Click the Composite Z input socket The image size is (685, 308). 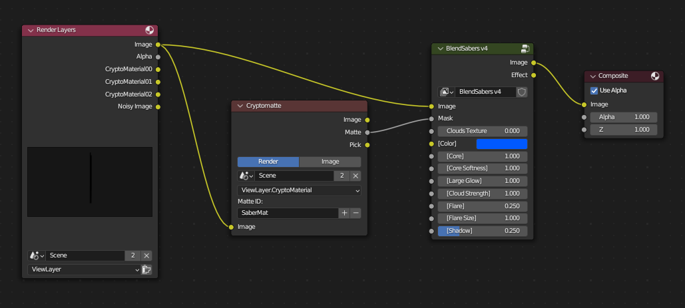tap(584, 130)
